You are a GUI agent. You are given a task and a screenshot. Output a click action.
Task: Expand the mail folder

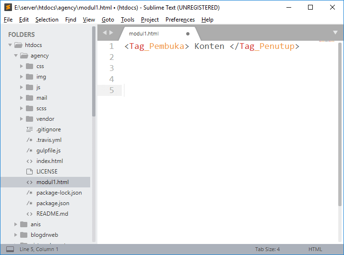(x=21, y=98)
